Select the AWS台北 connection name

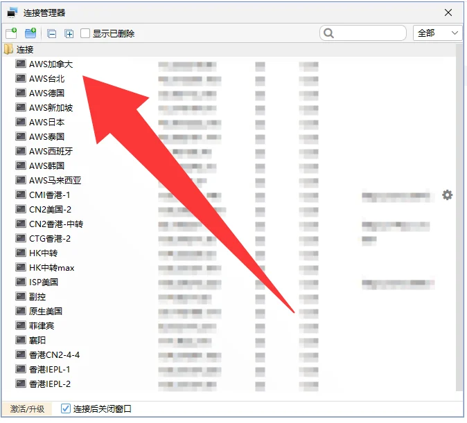pyautogui.click(x=46, y=79)
